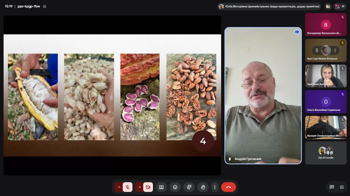Click the presentation view icon beside presenter name
Viewport: 350px width, 196px height.
tap(328, 6)
